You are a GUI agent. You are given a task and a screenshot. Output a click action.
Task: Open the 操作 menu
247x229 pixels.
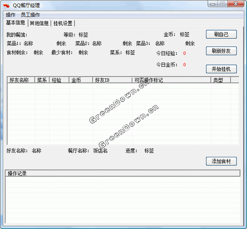tap(10, 15)
